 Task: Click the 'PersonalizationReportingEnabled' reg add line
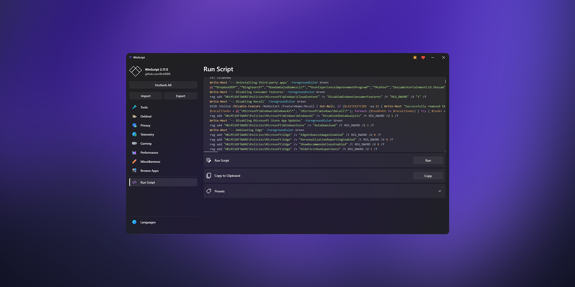click(x=302, y=140)
